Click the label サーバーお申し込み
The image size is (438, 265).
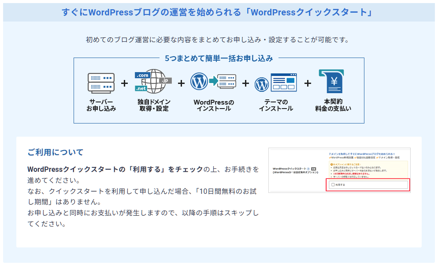[x=101, y=105]
